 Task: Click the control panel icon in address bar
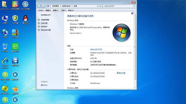click(48, 6)
